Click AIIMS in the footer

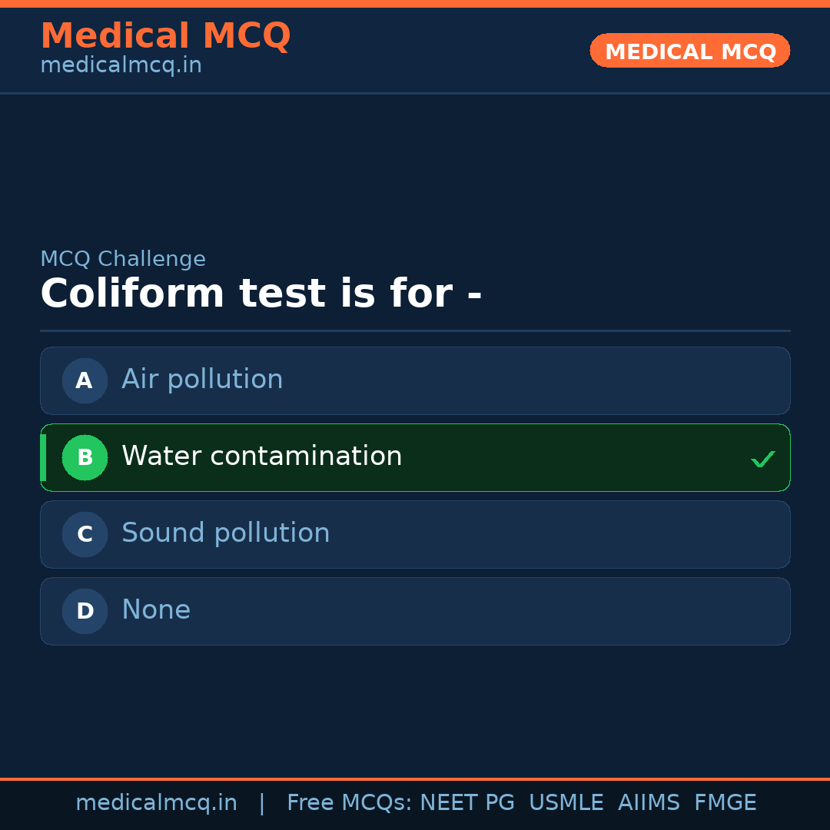point(649,803)
